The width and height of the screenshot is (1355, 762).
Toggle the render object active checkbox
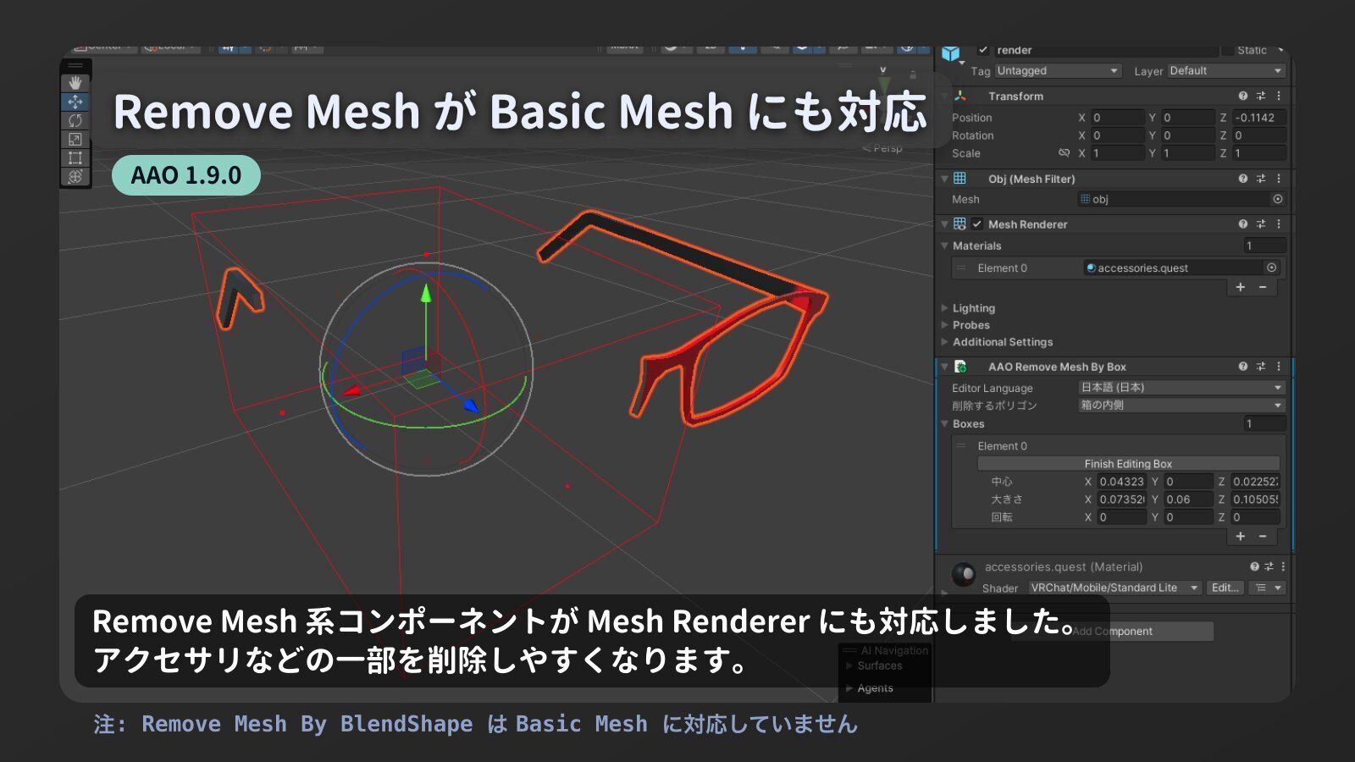pos(983,50)
